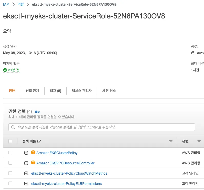Open eksctl-myeks-cluster-PolicyELBPermissions link
The width and height of the screenshot is (204, 190).
point(66,184)
